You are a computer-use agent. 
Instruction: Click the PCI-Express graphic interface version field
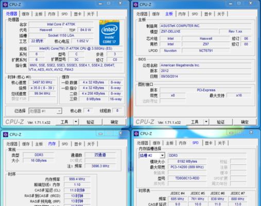(x=205, y=90)
